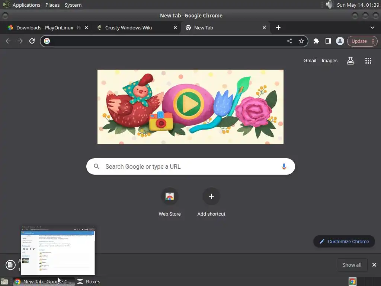
Task: Close the New Tab tab
Action: point(264,28)
